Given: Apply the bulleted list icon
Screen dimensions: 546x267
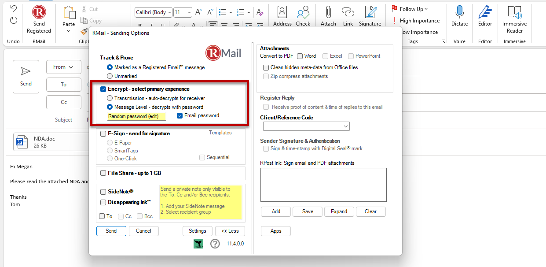Looking at the screenshot, I should (x=222, y=12).
